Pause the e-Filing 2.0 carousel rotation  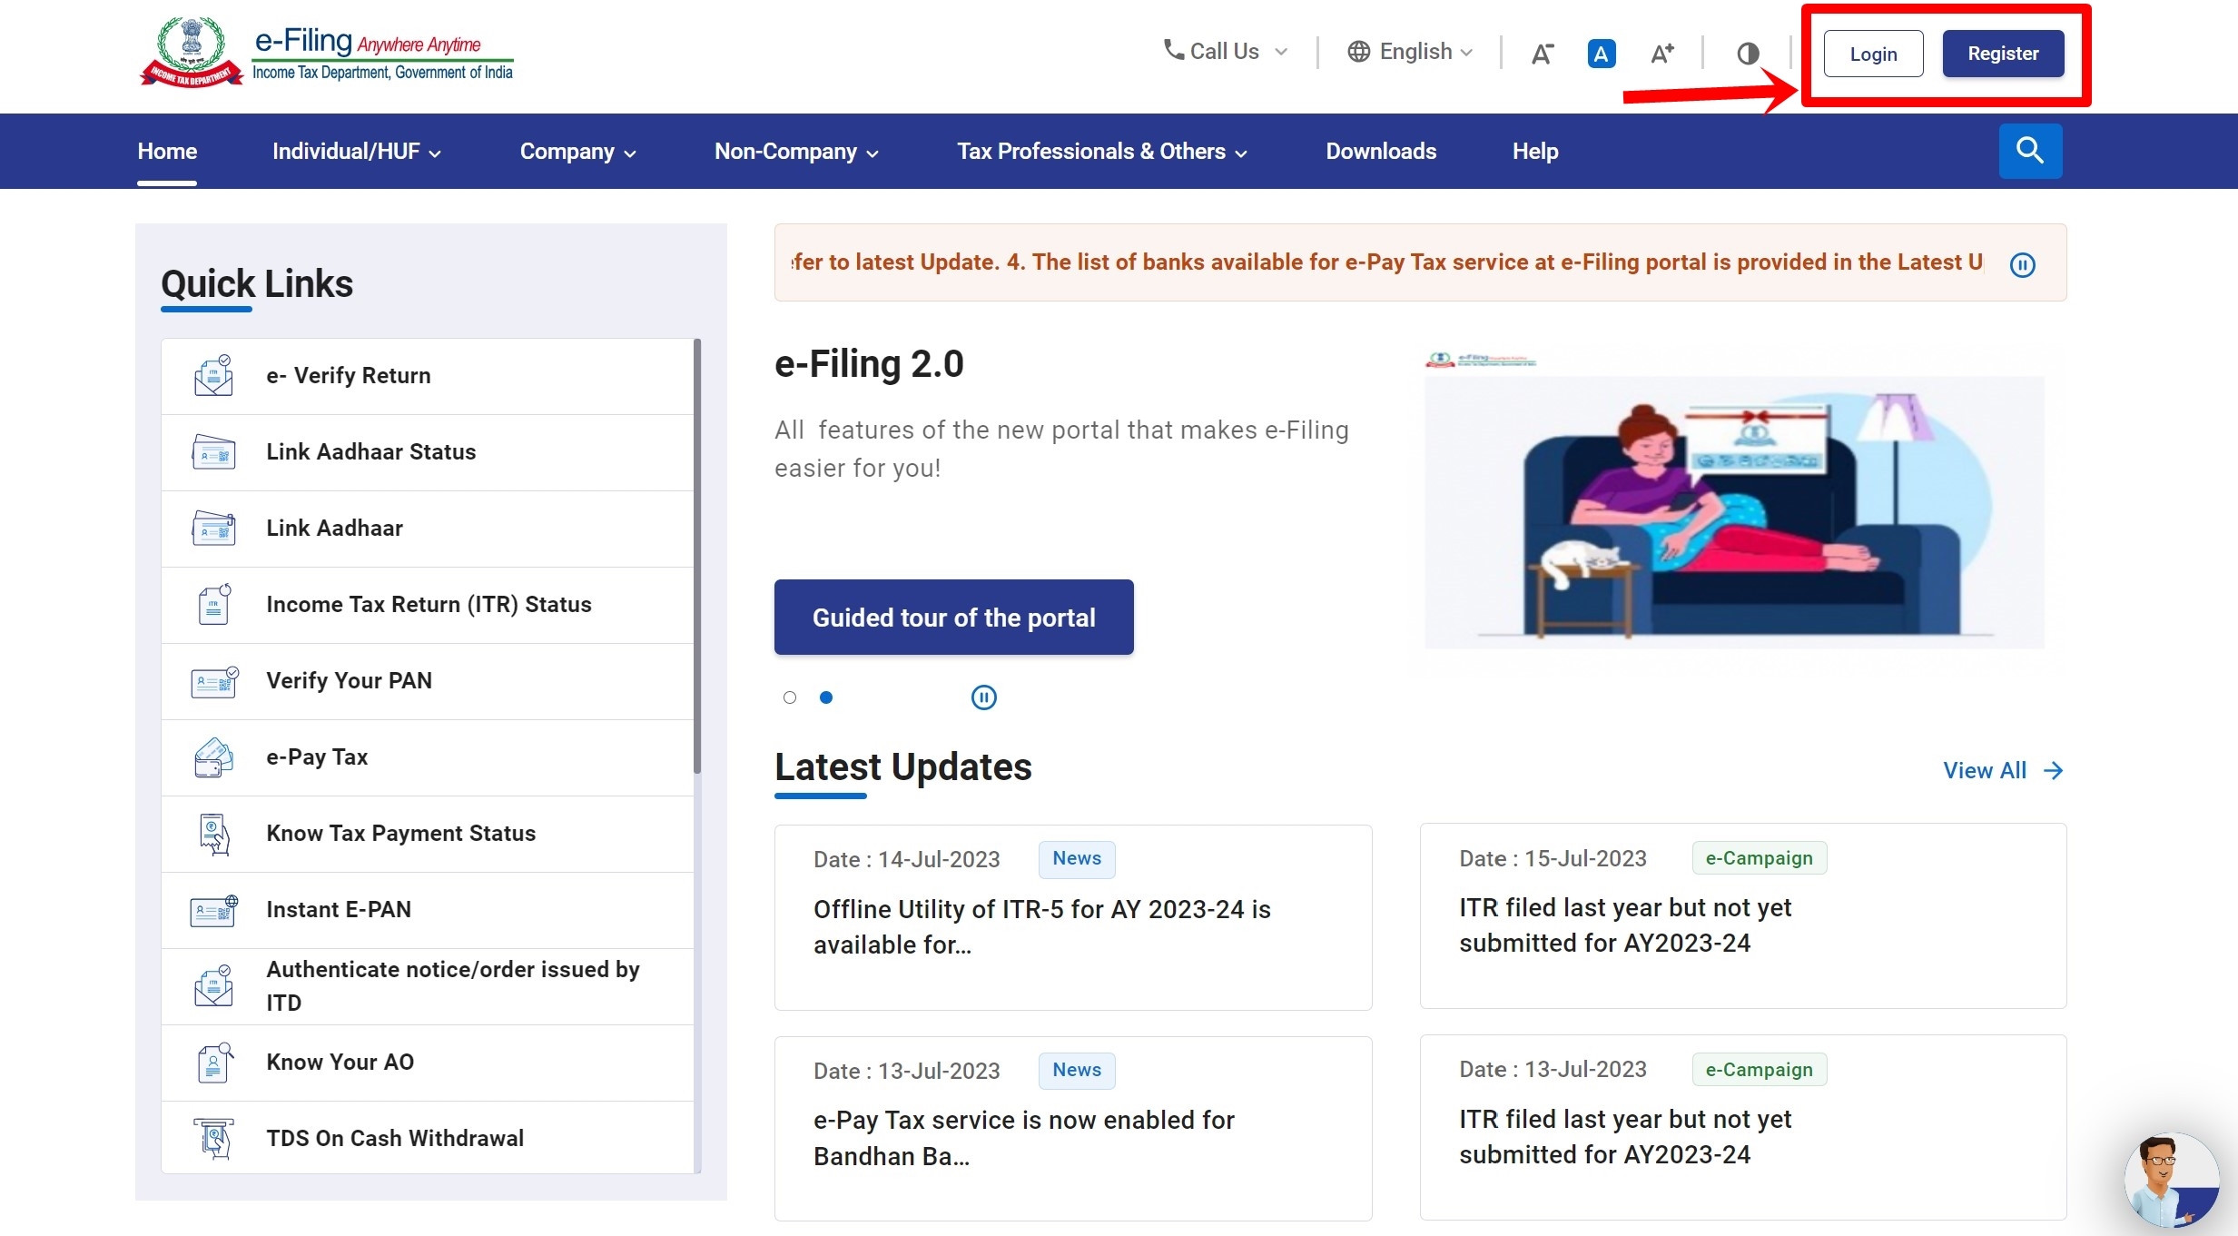[984, 697]
